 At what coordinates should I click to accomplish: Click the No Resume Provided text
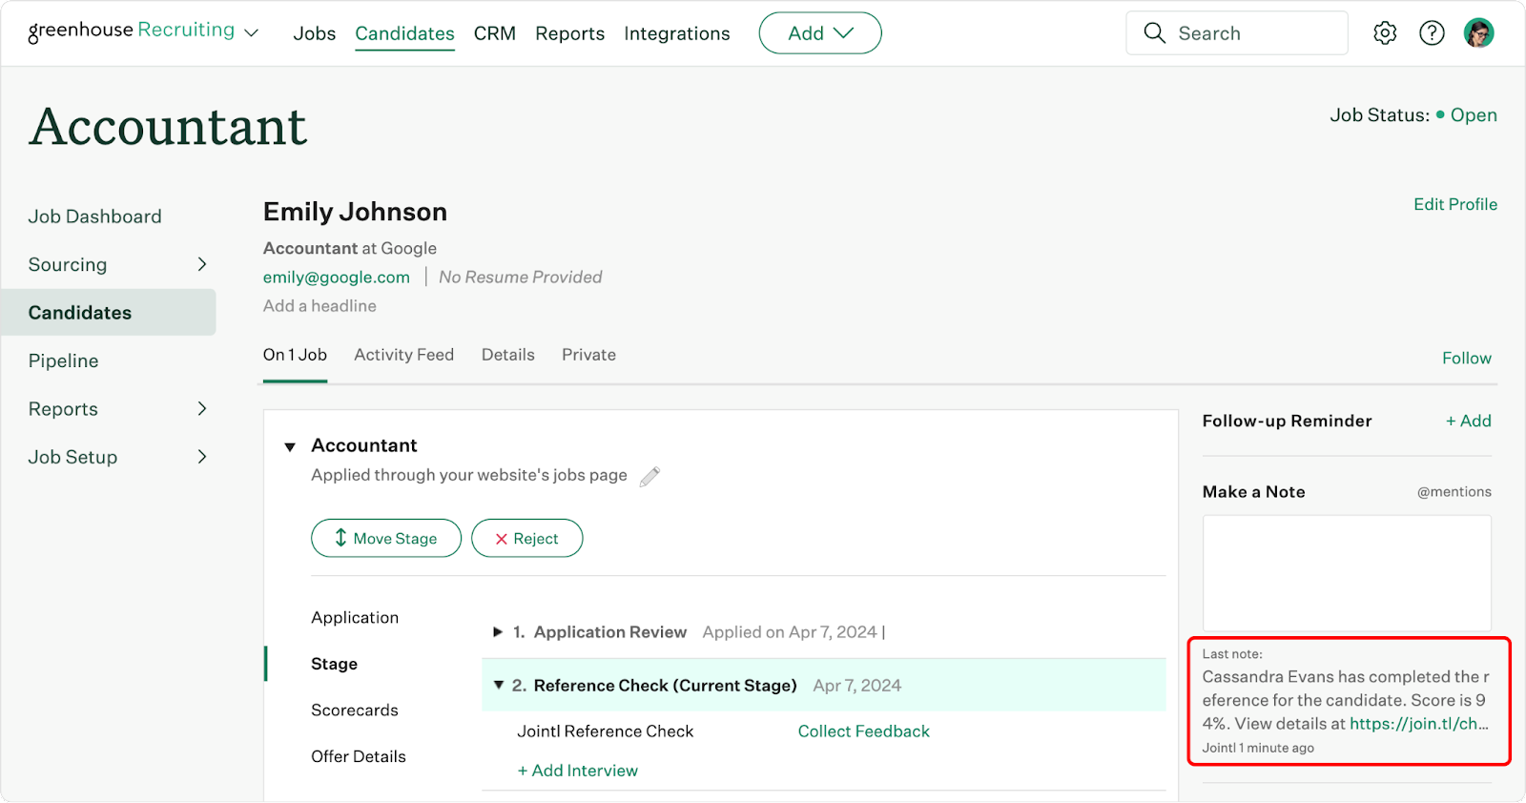point(521,277)
